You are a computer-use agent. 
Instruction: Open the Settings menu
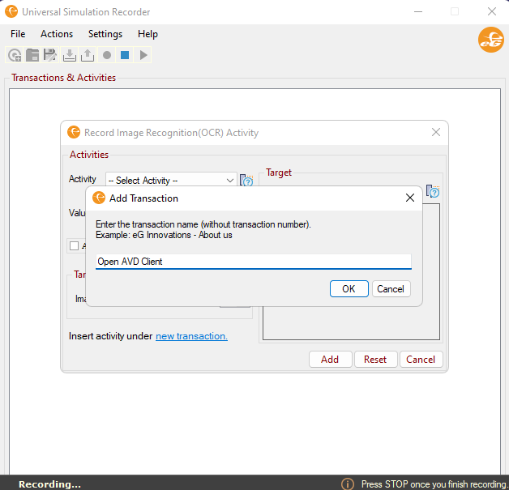click(105, 34)
